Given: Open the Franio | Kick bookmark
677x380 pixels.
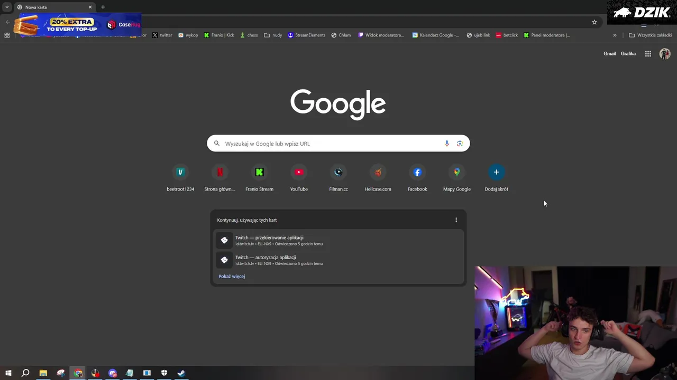Looking at the screenshot, I should pos(219,35).
